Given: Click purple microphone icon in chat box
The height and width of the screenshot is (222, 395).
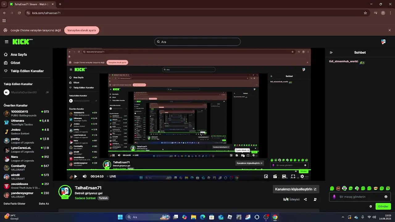Looking at the screenshot, I should point(334,197).
